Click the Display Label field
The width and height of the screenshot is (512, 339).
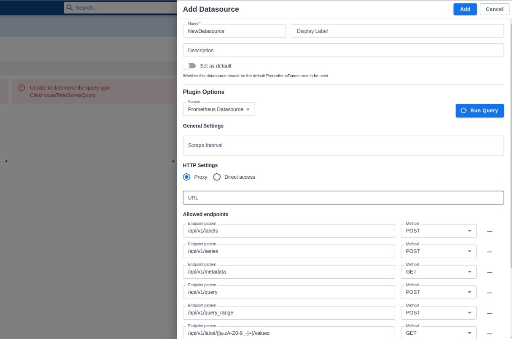(397, 31)
